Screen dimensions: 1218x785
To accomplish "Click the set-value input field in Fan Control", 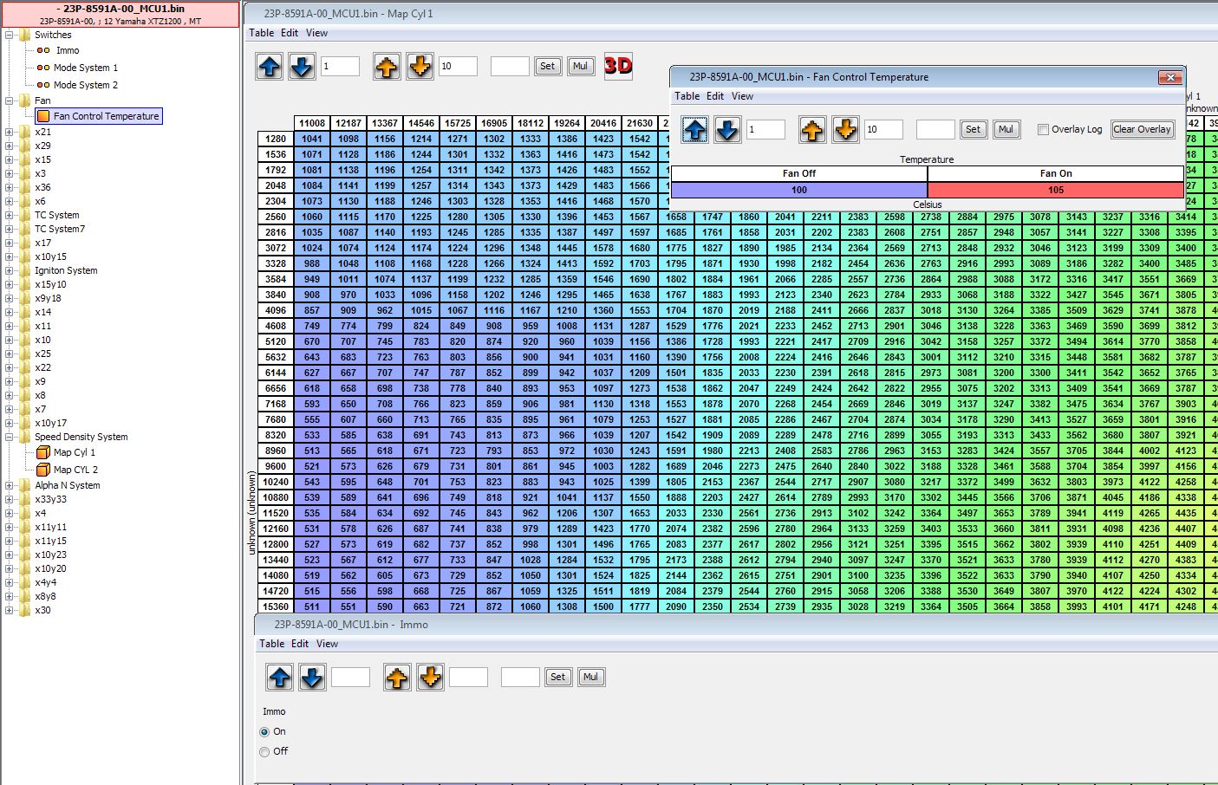I will pyautogui.click(x=935, y=130).
